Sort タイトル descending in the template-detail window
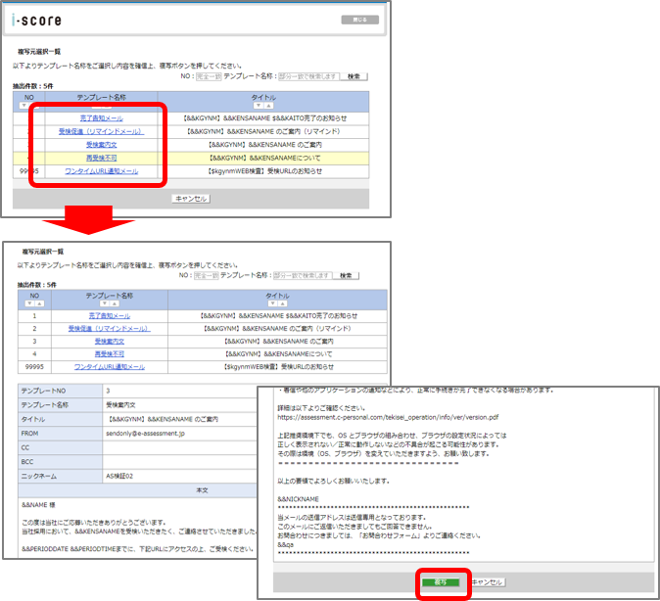The height and width of the screenshot is (601, 660). [272, 303]
